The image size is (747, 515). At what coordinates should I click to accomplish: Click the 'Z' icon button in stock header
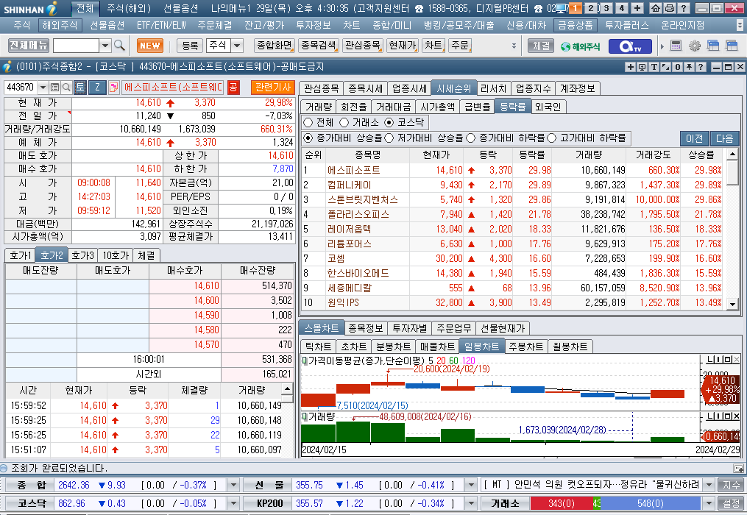click(x=97, y=87)
